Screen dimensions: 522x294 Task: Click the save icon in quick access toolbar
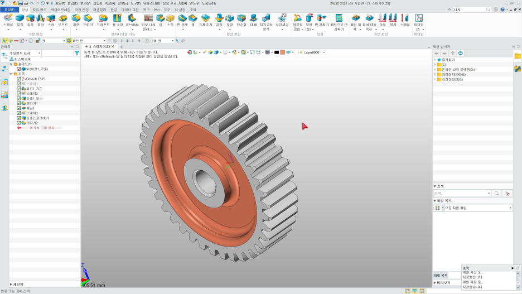point(20,3)
